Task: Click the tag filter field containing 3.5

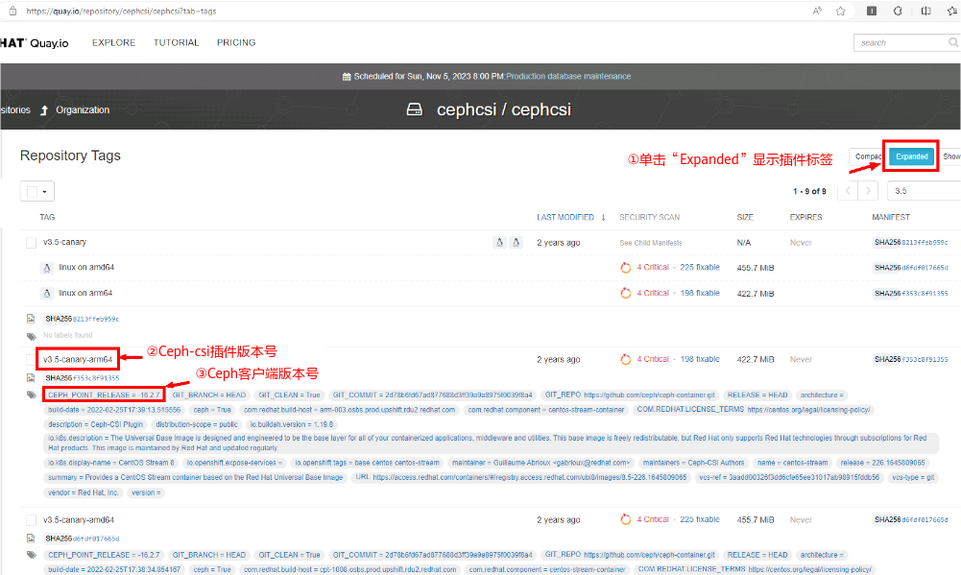Action: [925, 191]
